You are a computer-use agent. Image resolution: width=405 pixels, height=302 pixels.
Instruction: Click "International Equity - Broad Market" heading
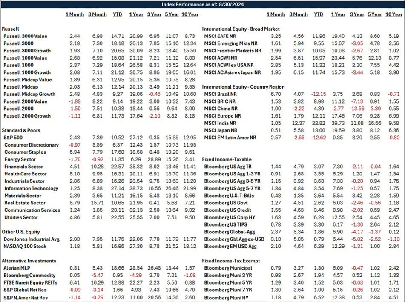[x=241, y=29]
